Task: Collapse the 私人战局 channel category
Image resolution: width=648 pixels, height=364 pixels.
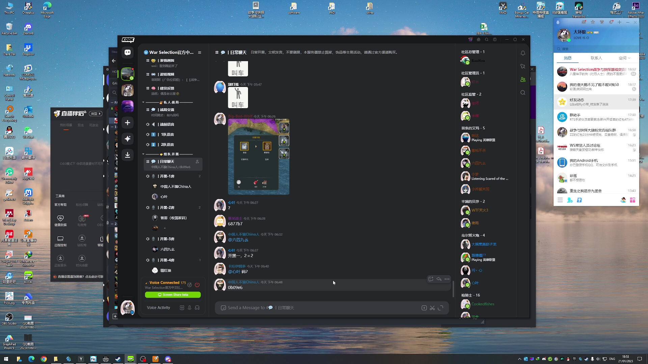Action: [143, 102]
